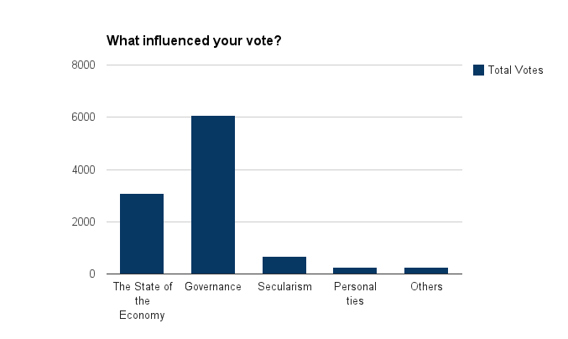568x339 pixels.
Task: Click the 'The State of the Economy' axis label
Action: [x=143, y=300]
